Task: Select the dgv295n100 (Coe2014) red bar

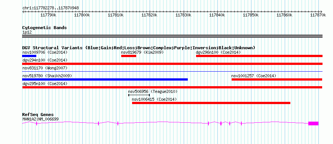Action: [172, 87]
